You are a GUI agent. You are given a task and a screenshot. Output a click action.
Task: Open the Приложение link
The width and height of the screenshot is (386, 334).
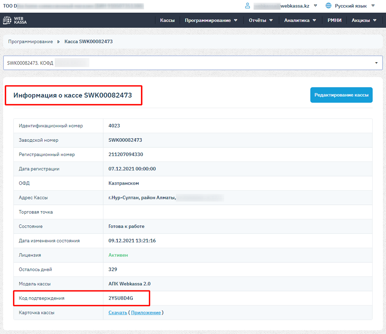click(146, 313)
